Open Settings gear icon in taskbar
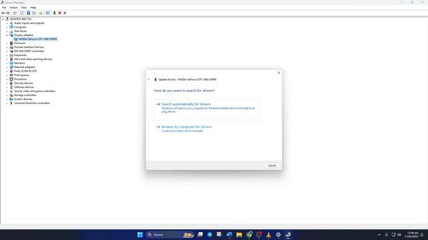This screenshot has width=428, height=240. (278, 235)
